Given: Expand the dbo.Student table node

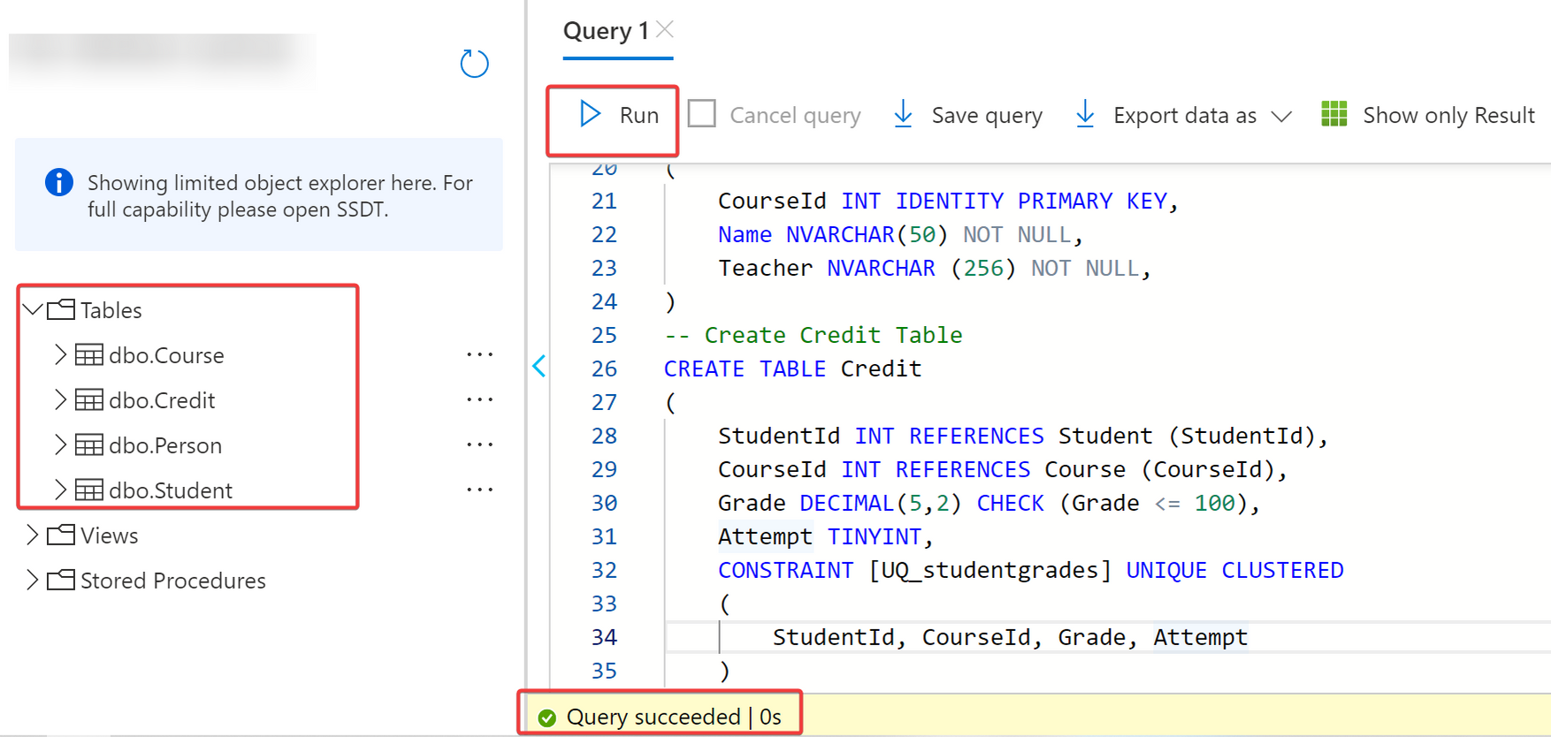Looking at the screenshot, I should pos(60,490).
